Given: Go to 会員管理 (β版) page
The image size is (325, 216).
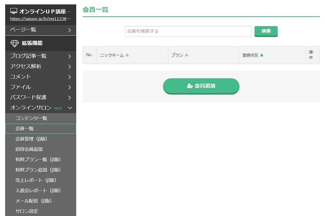Looking at the screenshot, I should (31, 139).
